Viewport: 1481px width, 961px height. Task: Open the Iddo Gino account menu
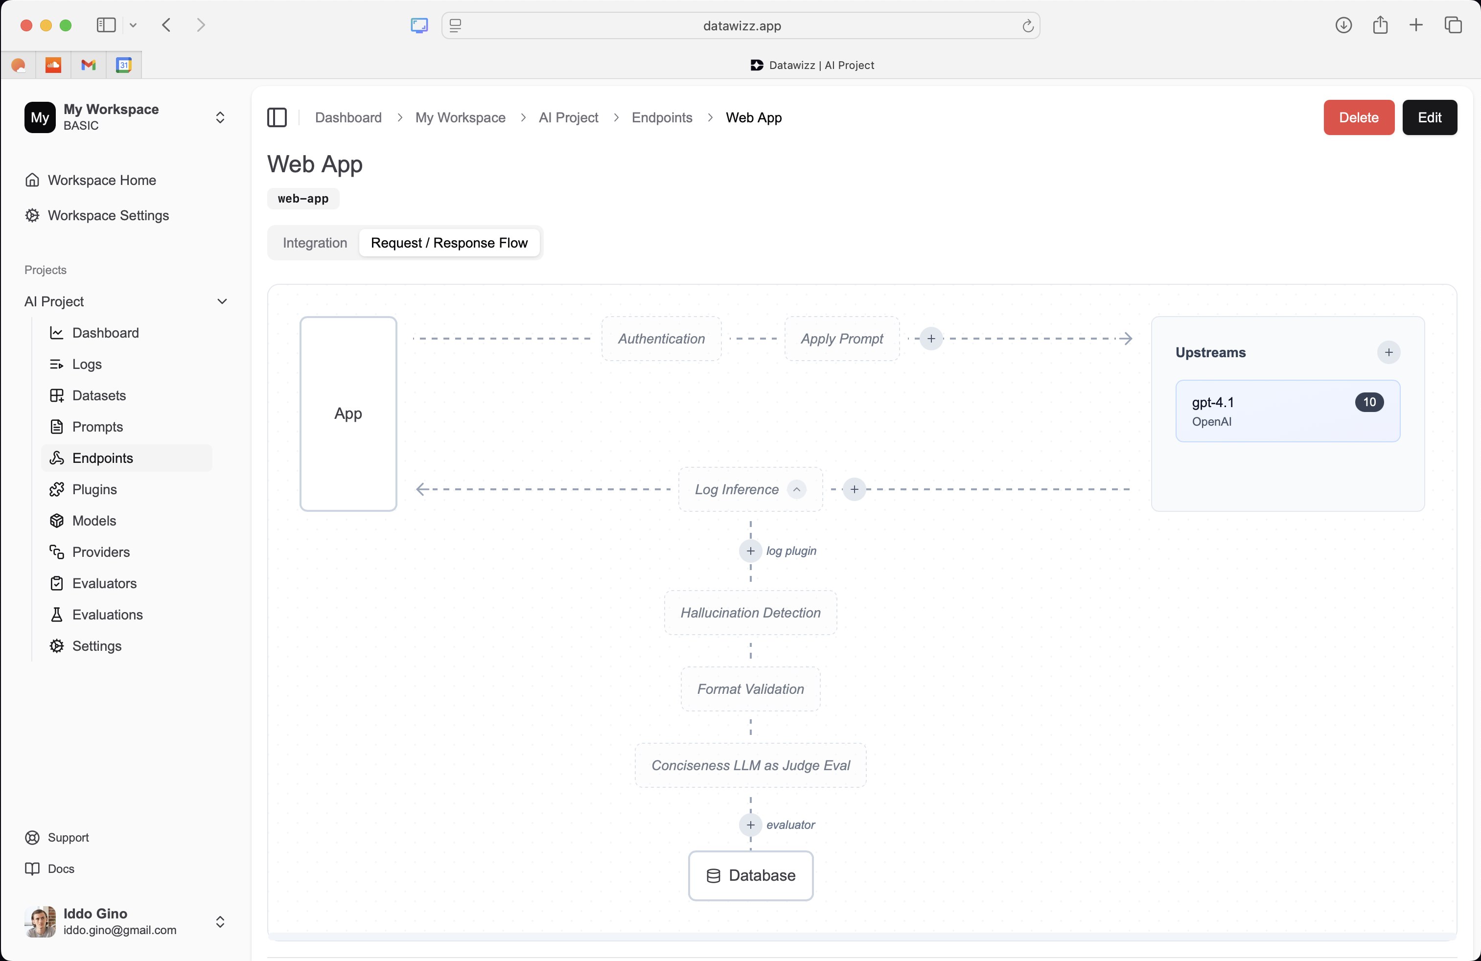[220, 921]
